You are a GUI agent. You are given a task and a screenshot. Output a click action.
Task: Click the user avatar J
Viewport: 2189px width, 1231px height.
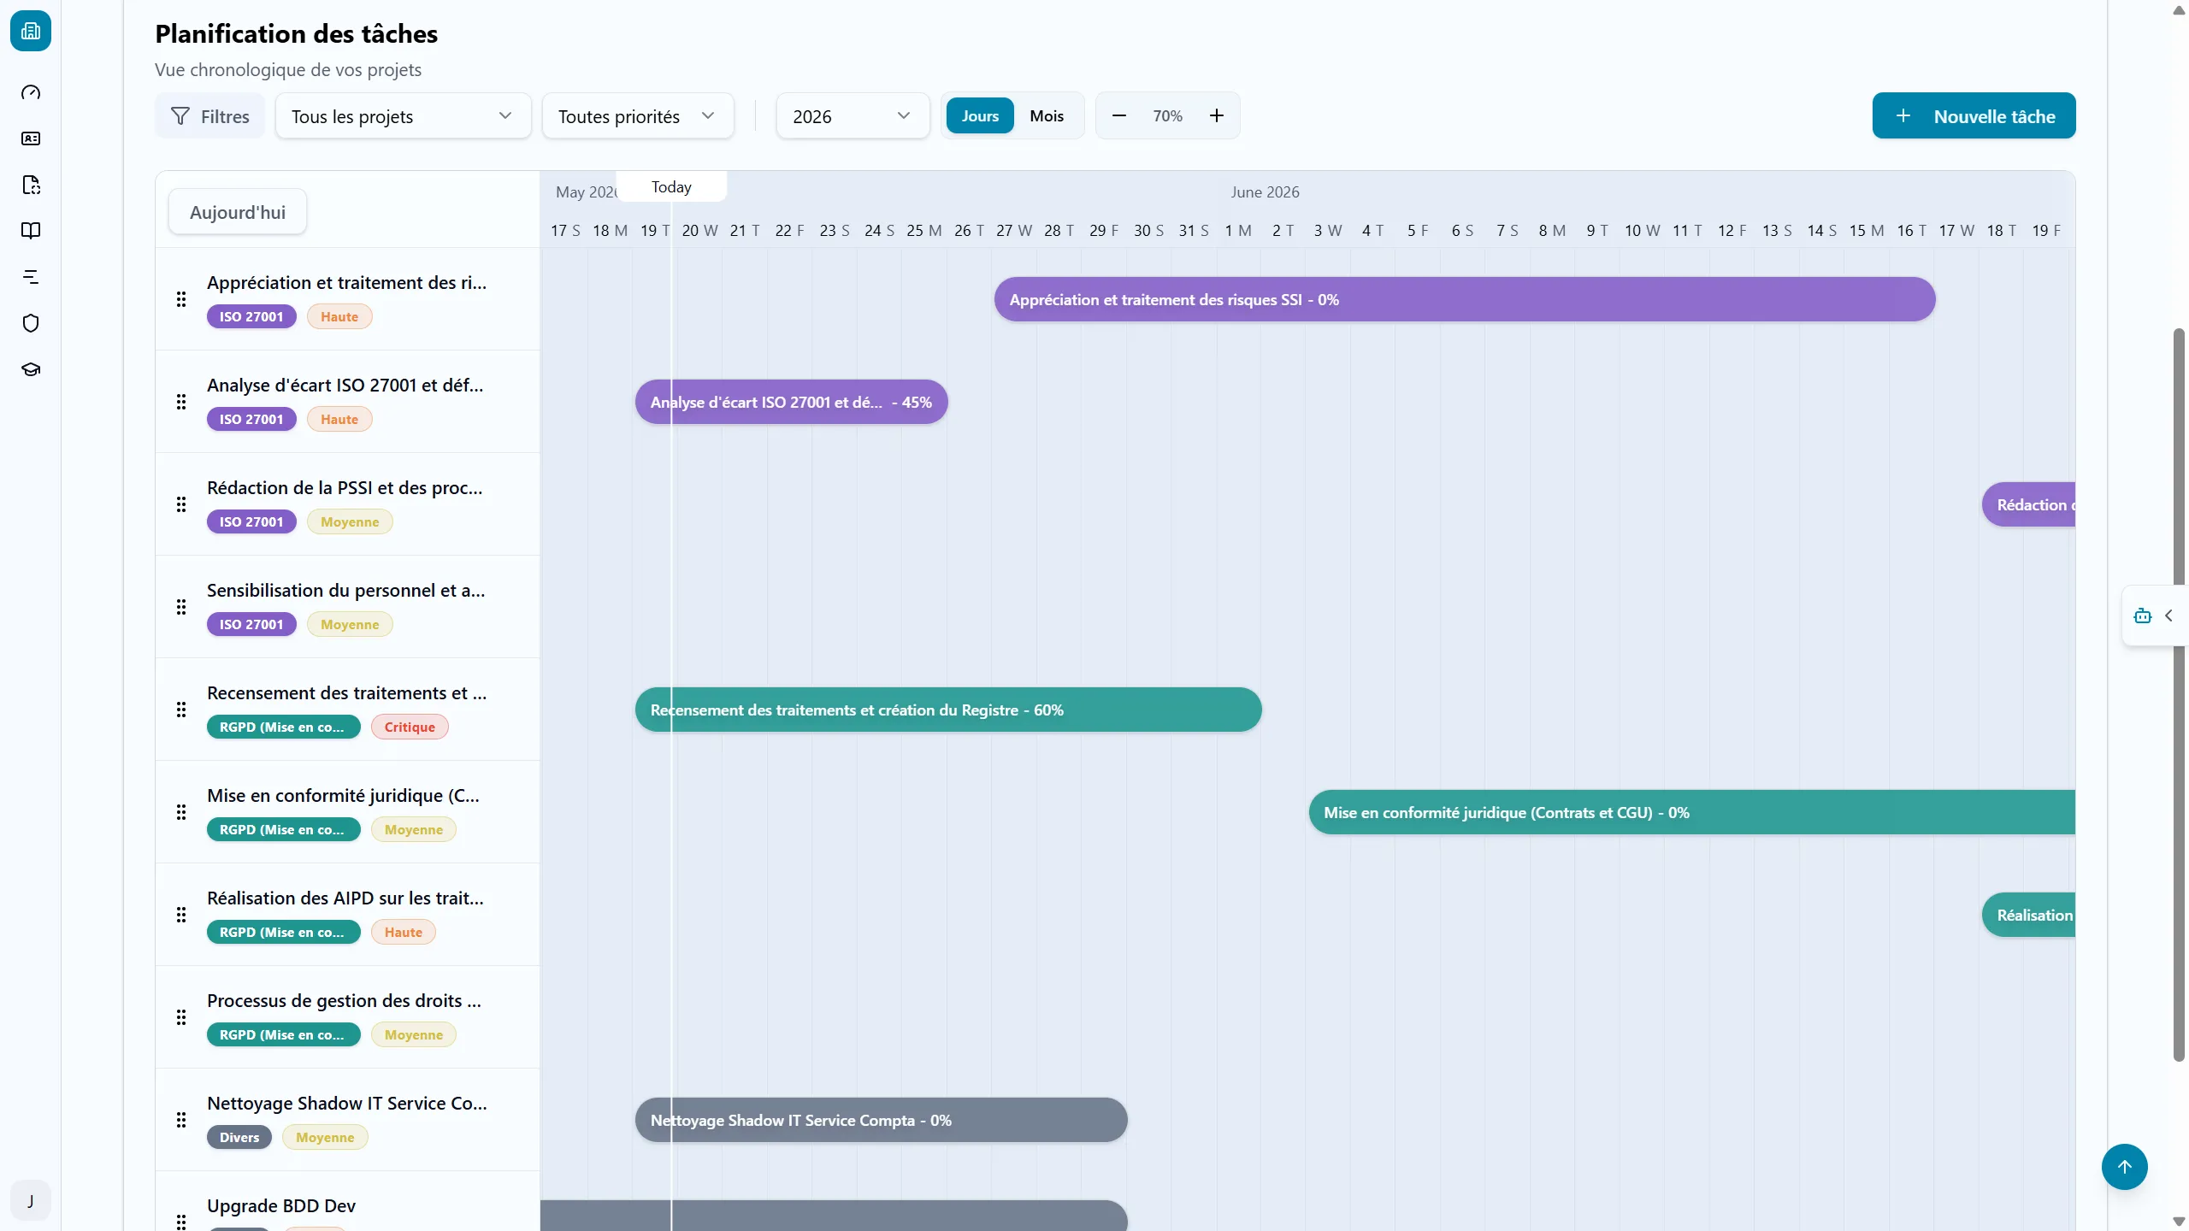31,1200
